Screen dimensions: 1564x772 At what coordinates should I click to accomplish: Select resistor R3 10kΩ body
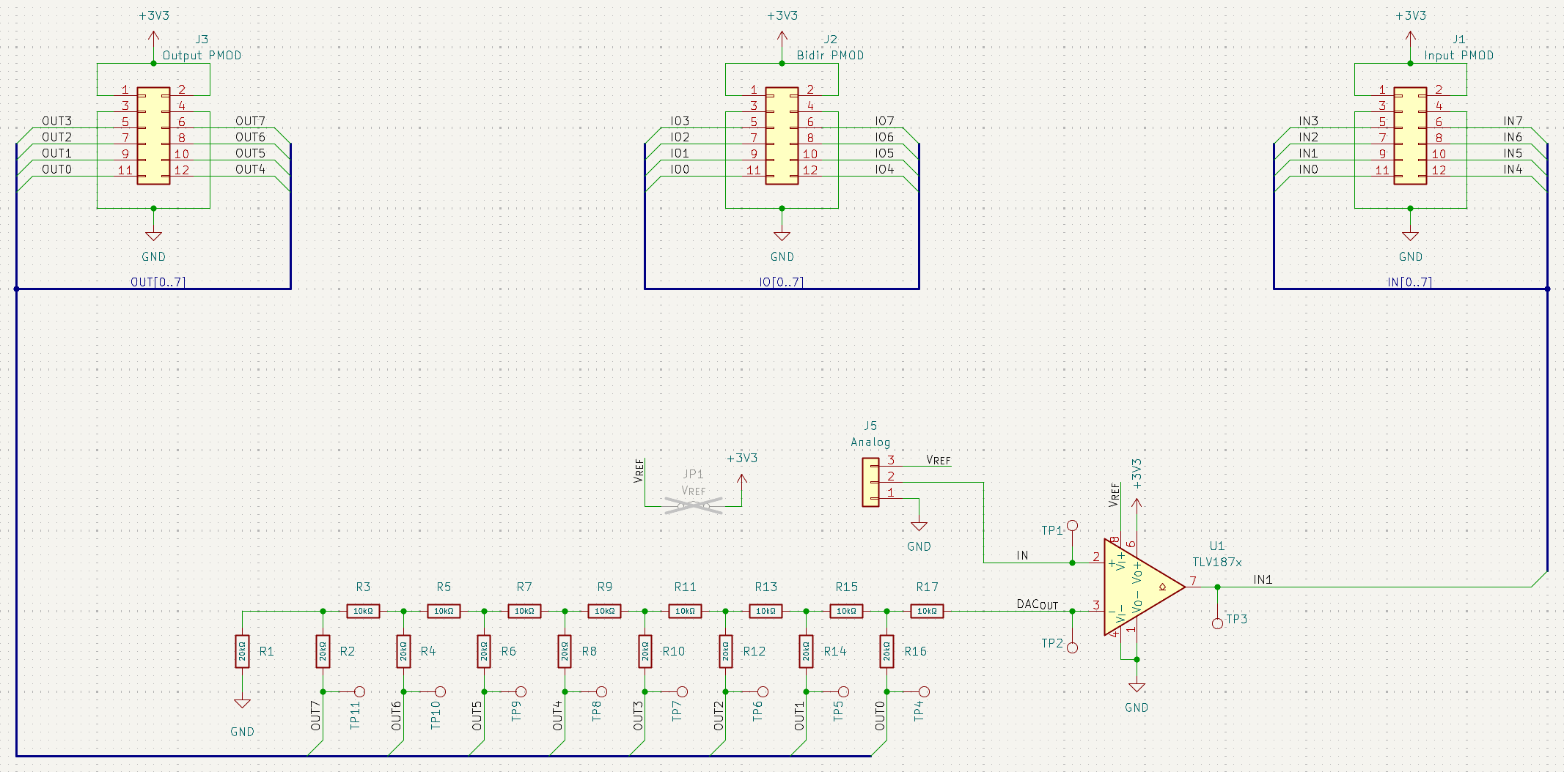click(x=363, y=611)
